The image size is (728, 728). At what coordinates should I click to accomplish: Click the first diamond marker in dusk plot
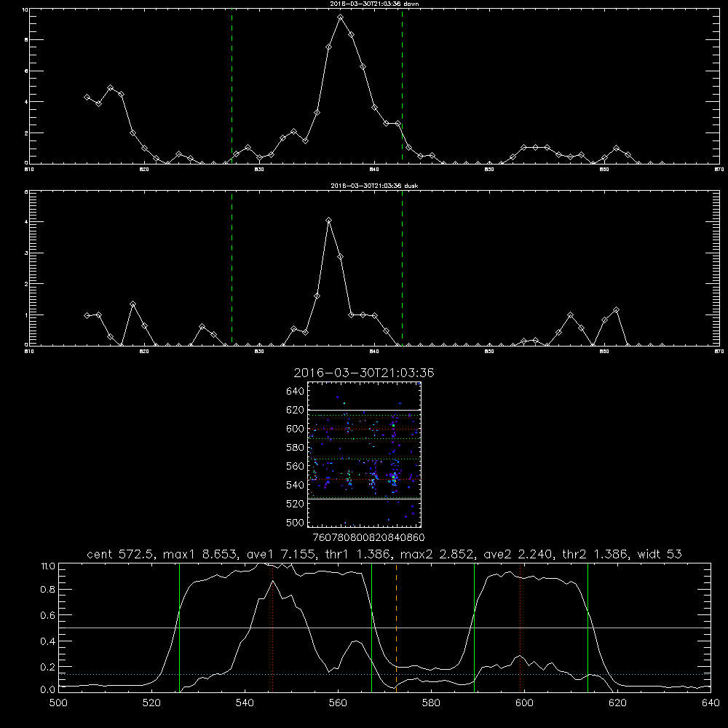[87, 316]
